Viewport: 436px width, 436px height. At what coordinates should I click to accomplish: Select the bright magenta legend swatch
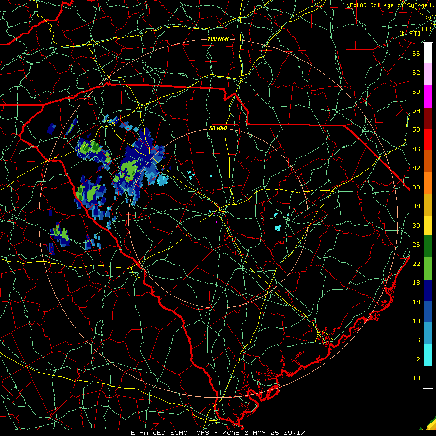[x=428, y=96]
